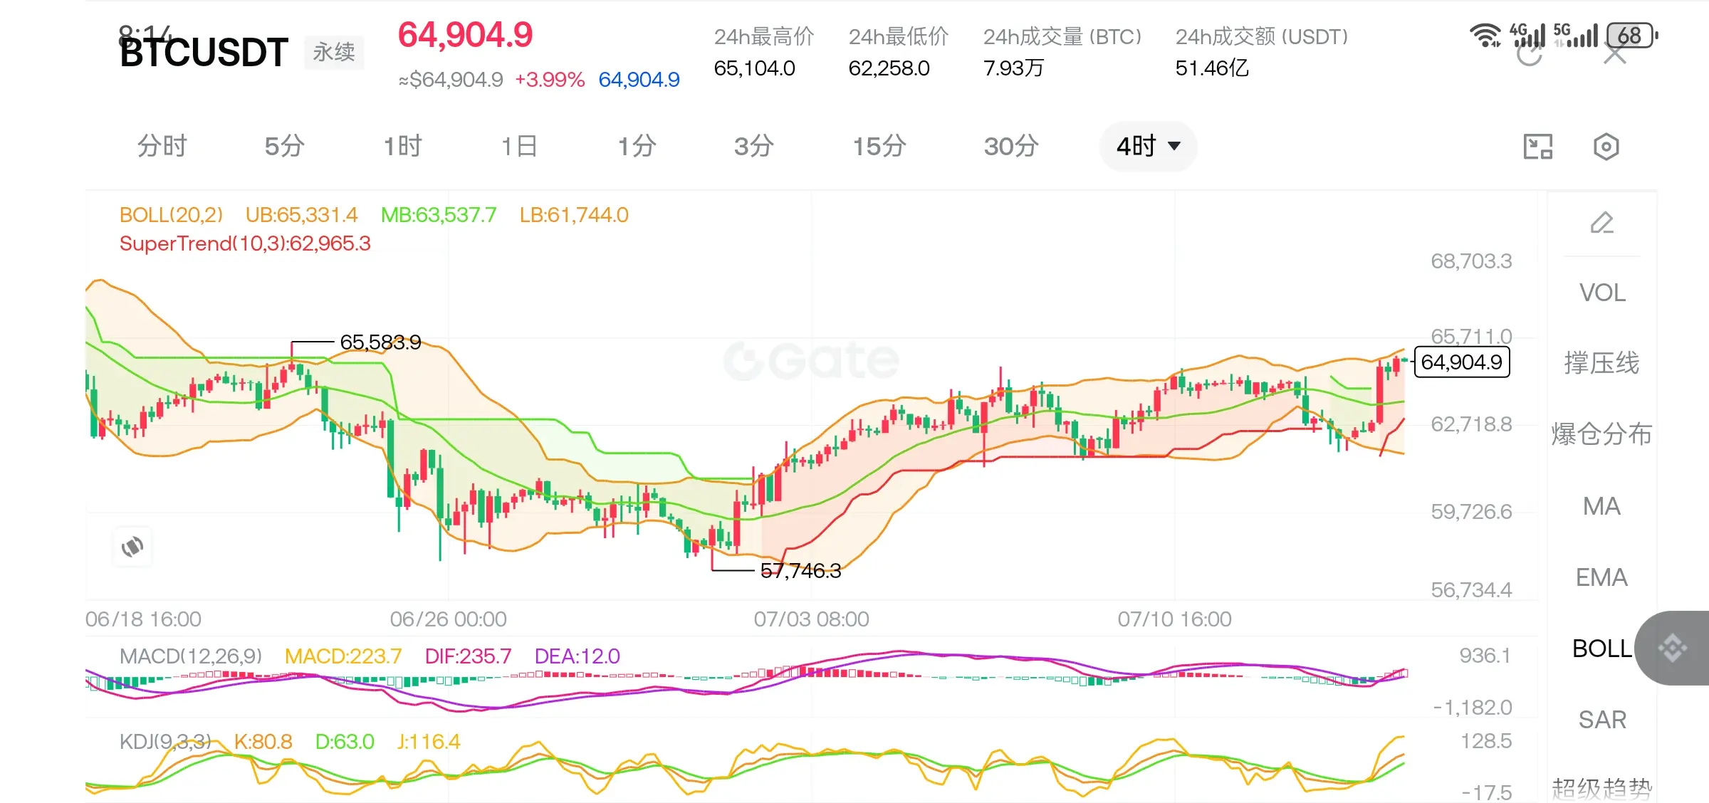Viewport: 1709px width, 803px height.
Task: Tap the 24h最低价 value 62,258.0
Action: (x=889, y=68)
